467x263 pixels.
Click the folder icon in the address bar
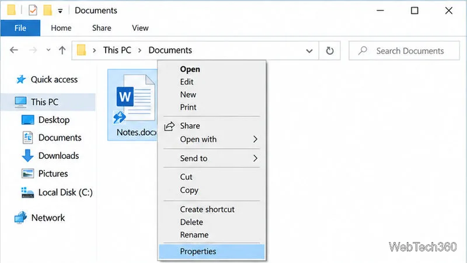click(x=81, y=50)
